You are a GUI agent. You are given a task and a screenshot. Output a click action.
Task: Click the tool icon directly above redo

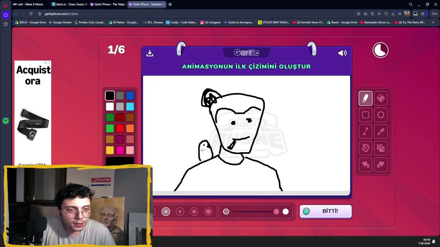(381, 148)
